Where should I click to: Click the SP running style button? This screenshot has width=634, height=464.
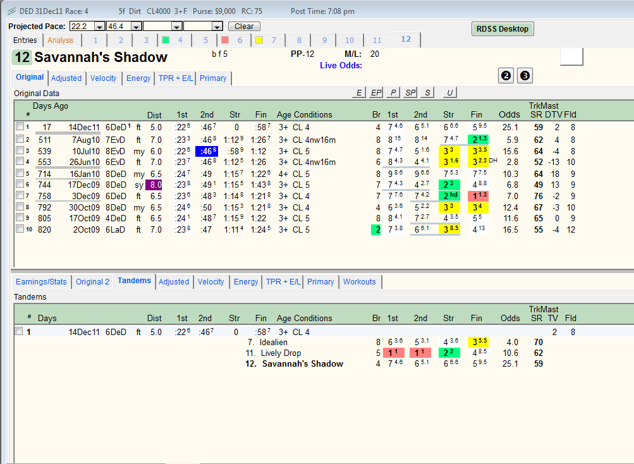tap(410, 93)
